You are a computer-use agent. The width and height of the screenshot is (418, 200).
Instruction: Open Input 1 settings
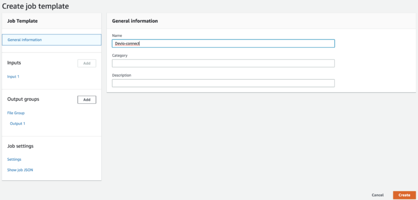tap(13, 77)
